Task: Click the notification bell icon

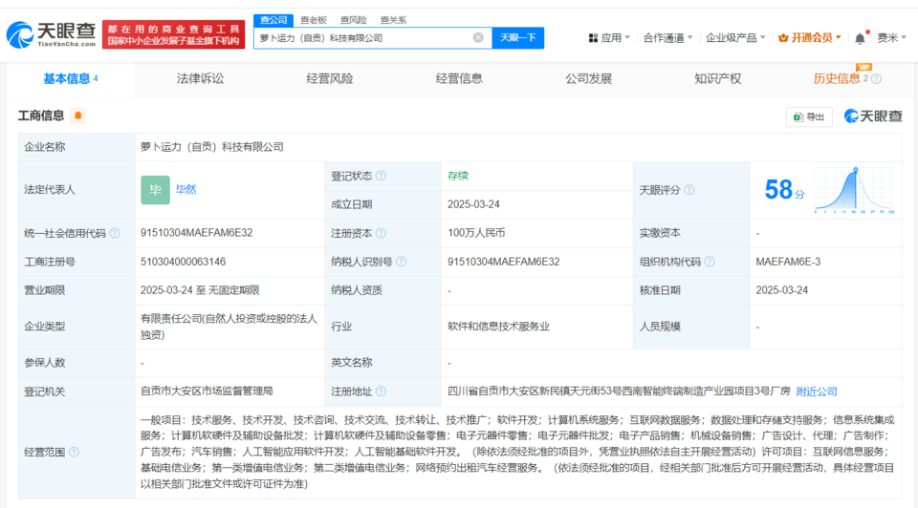Action: tap(860, 38)
